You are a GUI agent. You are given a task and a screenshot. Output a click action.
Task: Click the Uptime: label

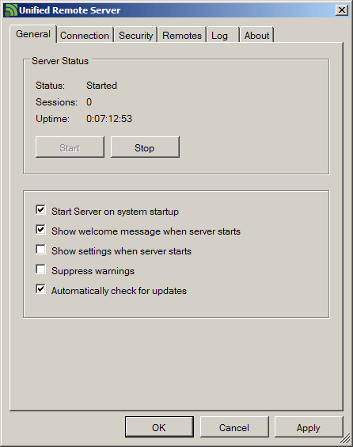[52, 119]
